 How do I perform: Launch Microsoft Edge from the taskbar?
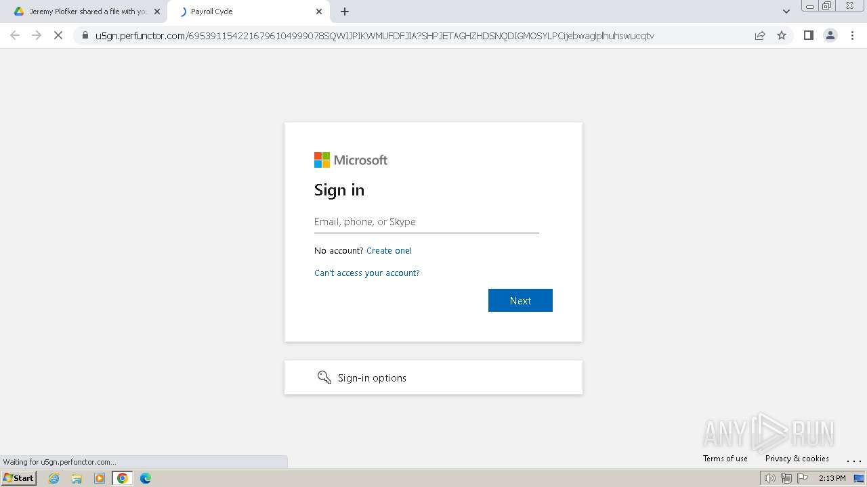145,478
